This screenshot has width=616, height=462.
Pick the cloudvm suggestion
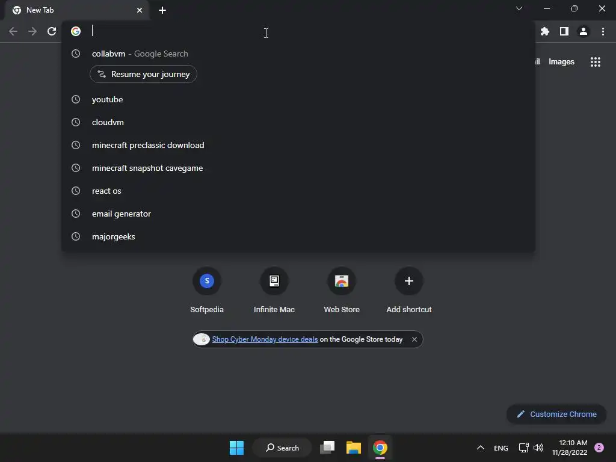[298, 122]
